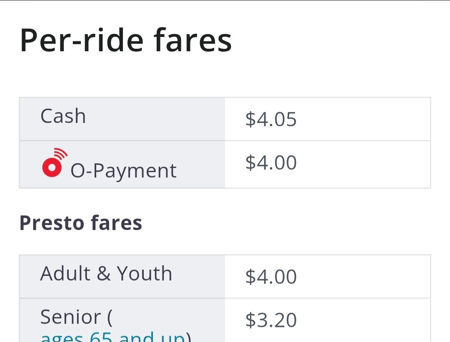Click the word fares in Presto subheading

[x=116, y=222]
